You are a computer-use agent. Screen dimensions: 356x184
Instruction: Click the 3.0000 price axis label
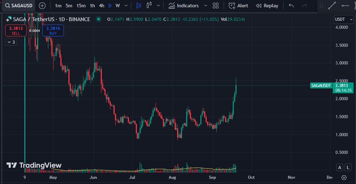pos(342,63)
